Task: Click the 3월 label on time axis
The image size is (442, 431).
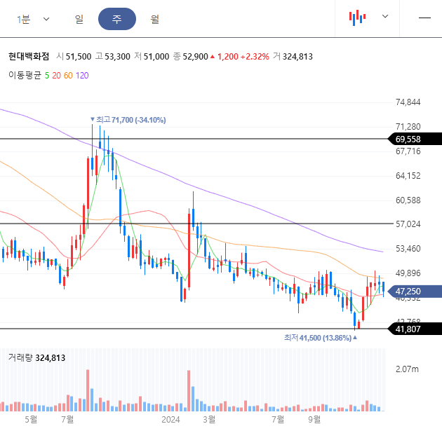Action: tap(209, 420)
